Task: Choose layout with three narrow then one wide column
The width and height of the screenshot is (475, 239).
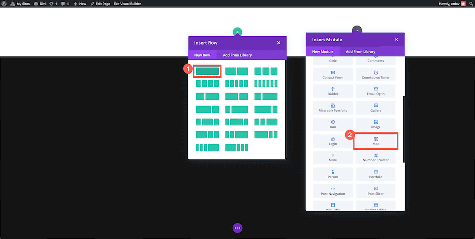Action: point(207,148)
